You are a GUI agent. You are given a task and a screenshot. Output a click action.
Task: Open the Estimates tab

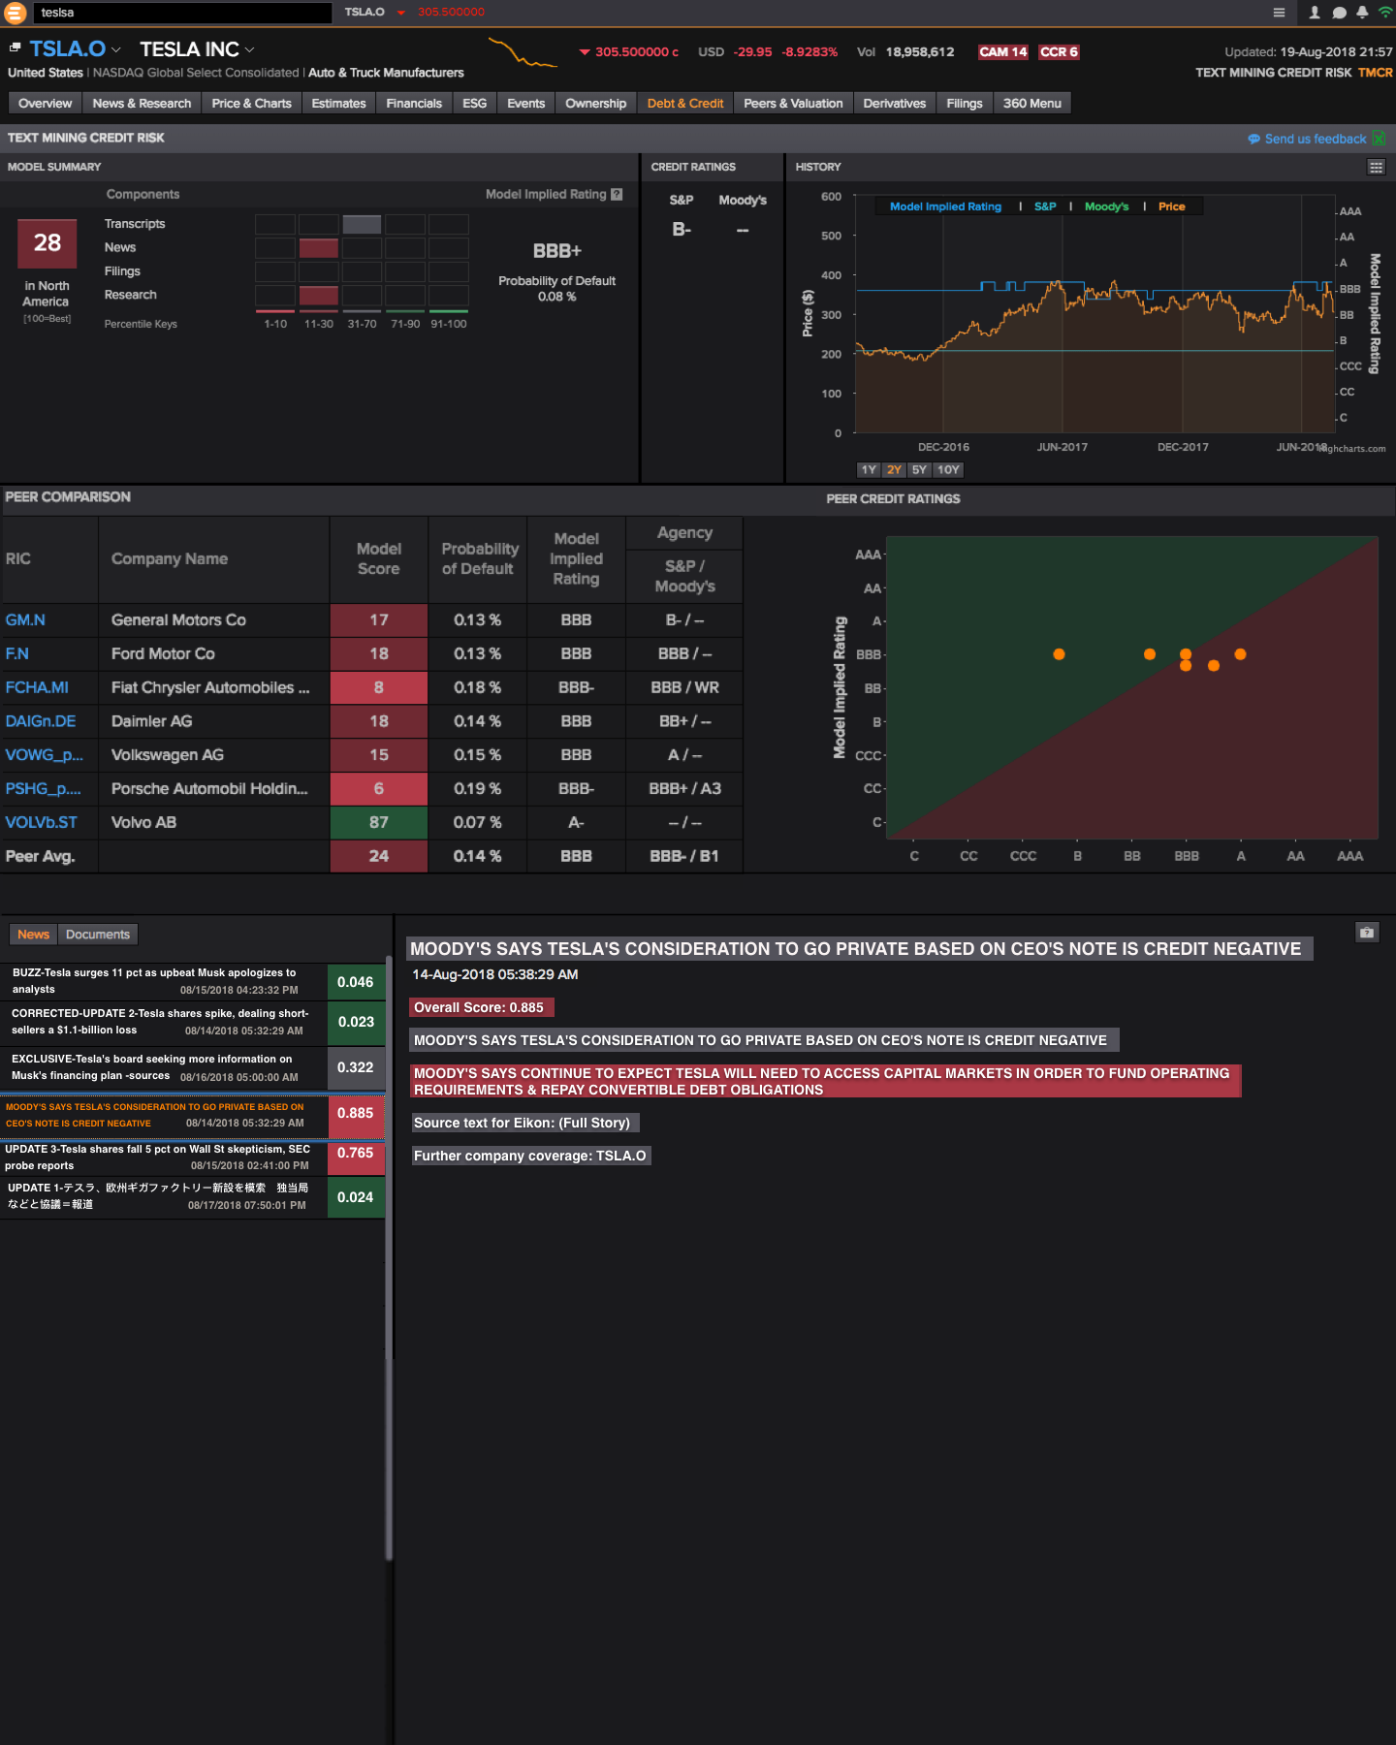coord(338,104)
